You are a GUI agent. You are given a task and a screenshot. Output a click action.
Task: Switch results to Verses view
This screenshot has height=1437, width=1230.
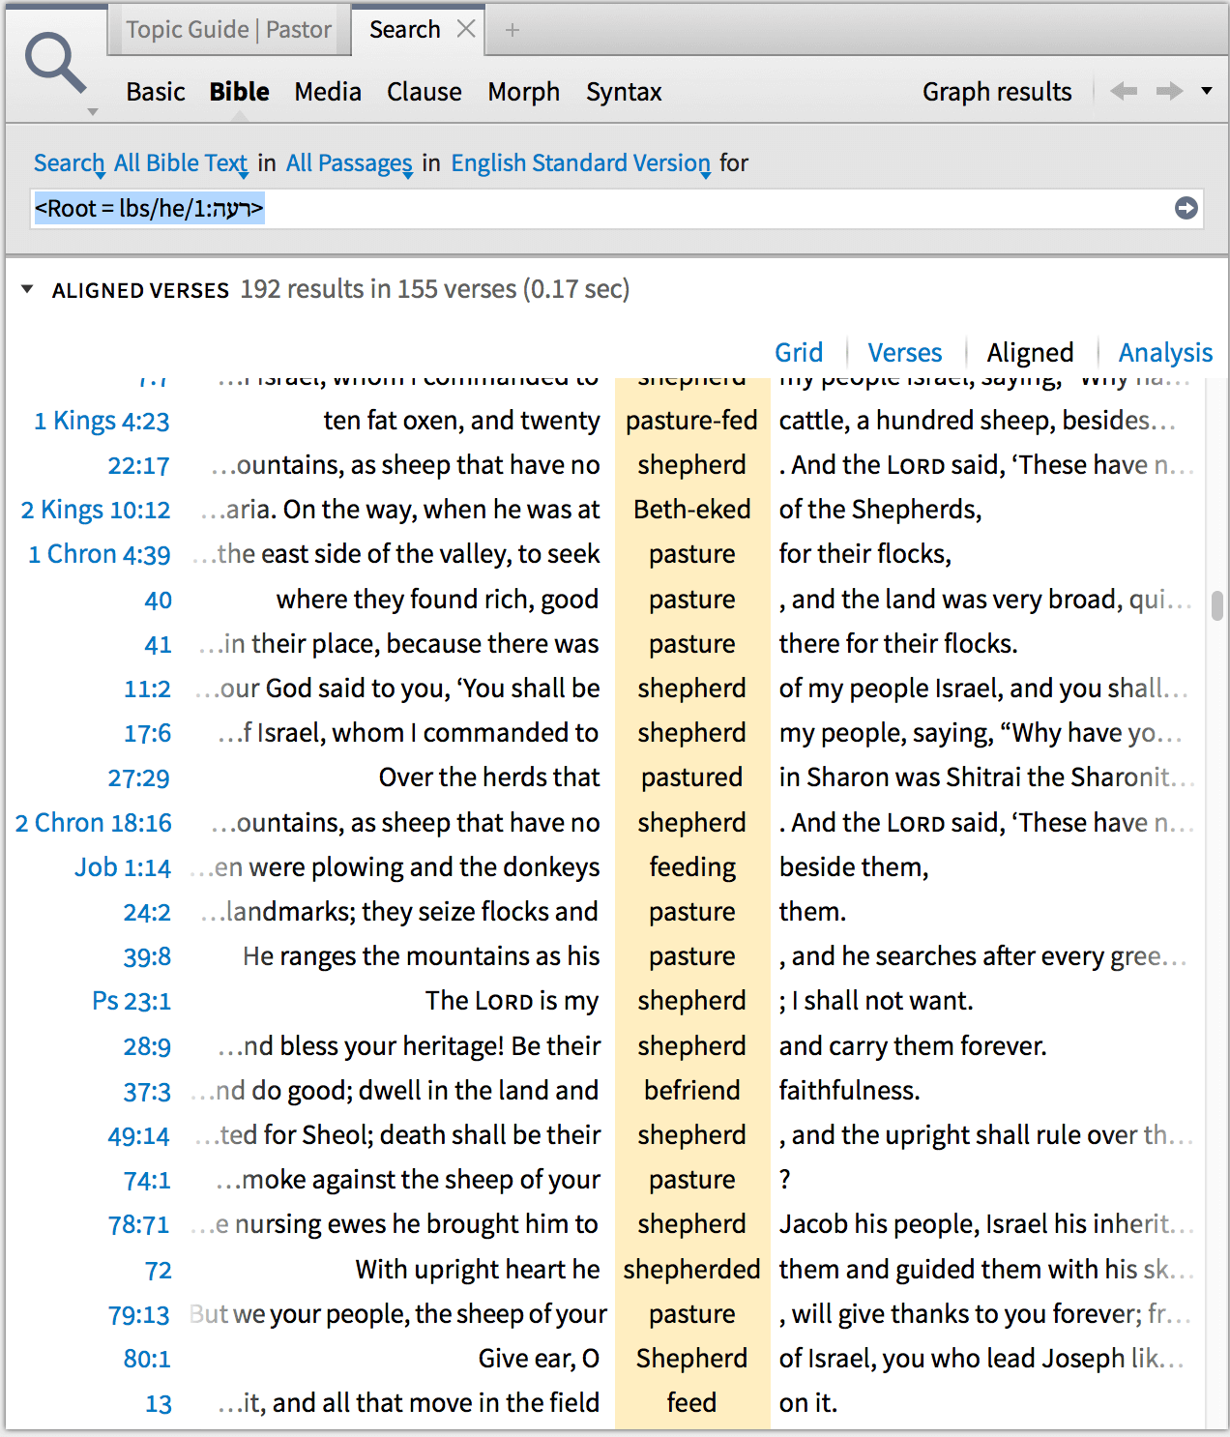[x=904, y=352]
